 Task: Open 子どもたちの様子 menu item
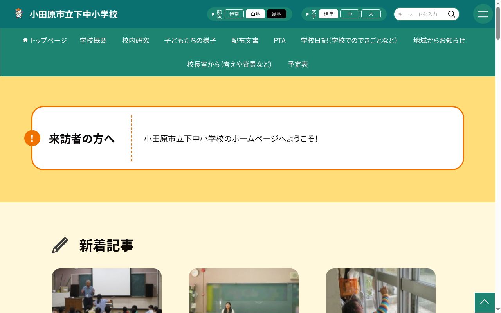tap(190, 40)
